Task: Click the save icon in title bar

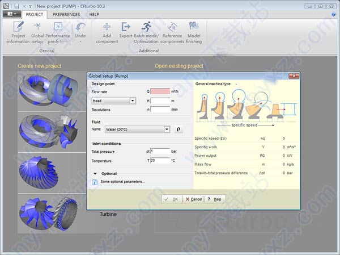Action: point(16,6)
